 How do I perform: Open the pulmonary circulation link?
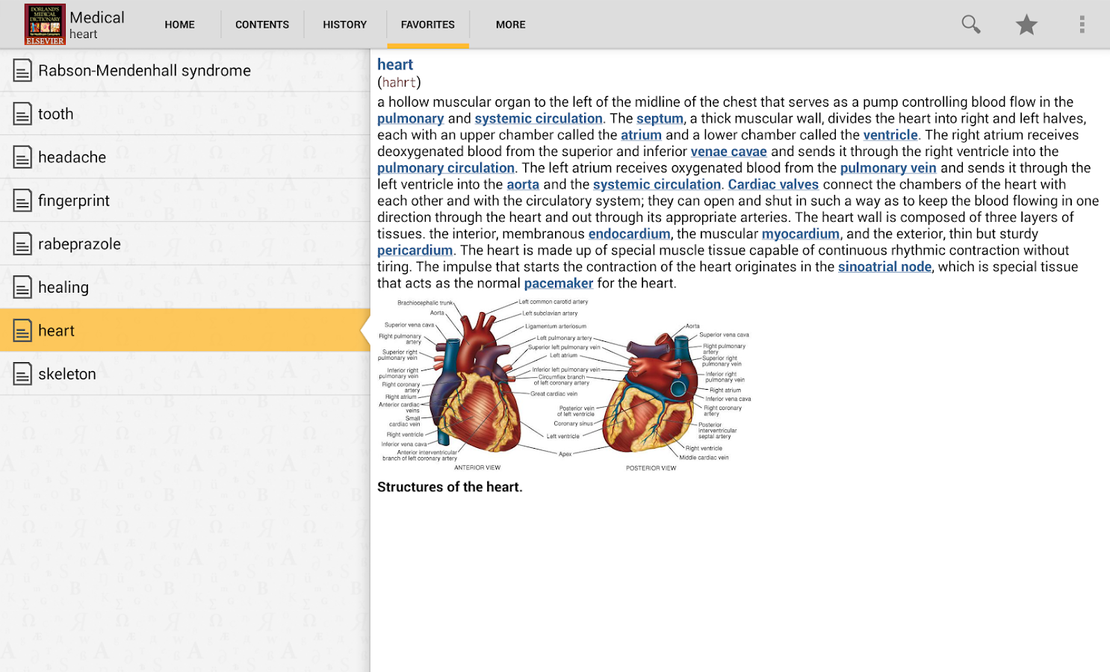tap(445, 167)
